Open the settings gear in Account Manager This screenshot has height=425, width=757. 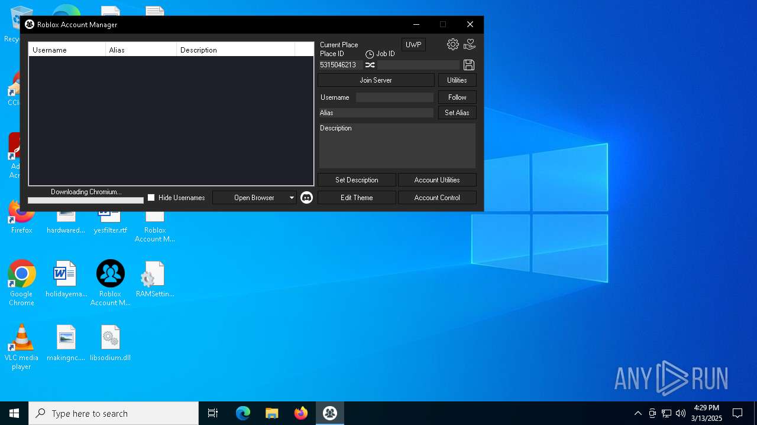tap(453, 44)
